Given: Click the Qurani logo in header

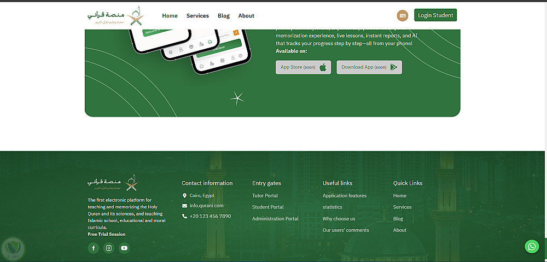Looking at the screenshot, I should (116, 16).
